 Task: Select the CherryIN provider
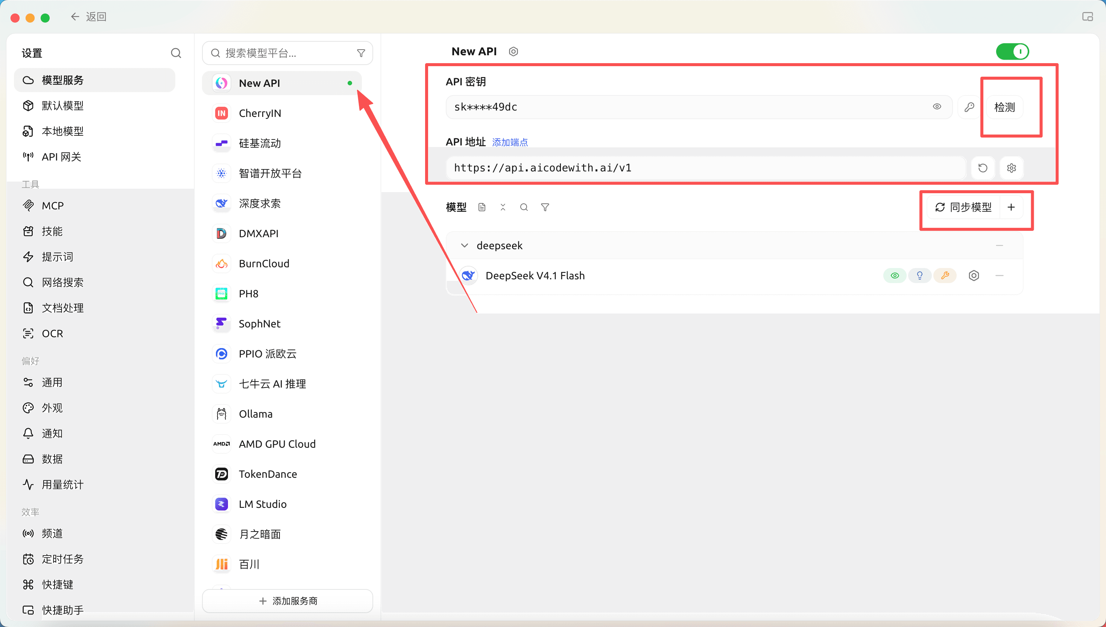click(282, 113)
